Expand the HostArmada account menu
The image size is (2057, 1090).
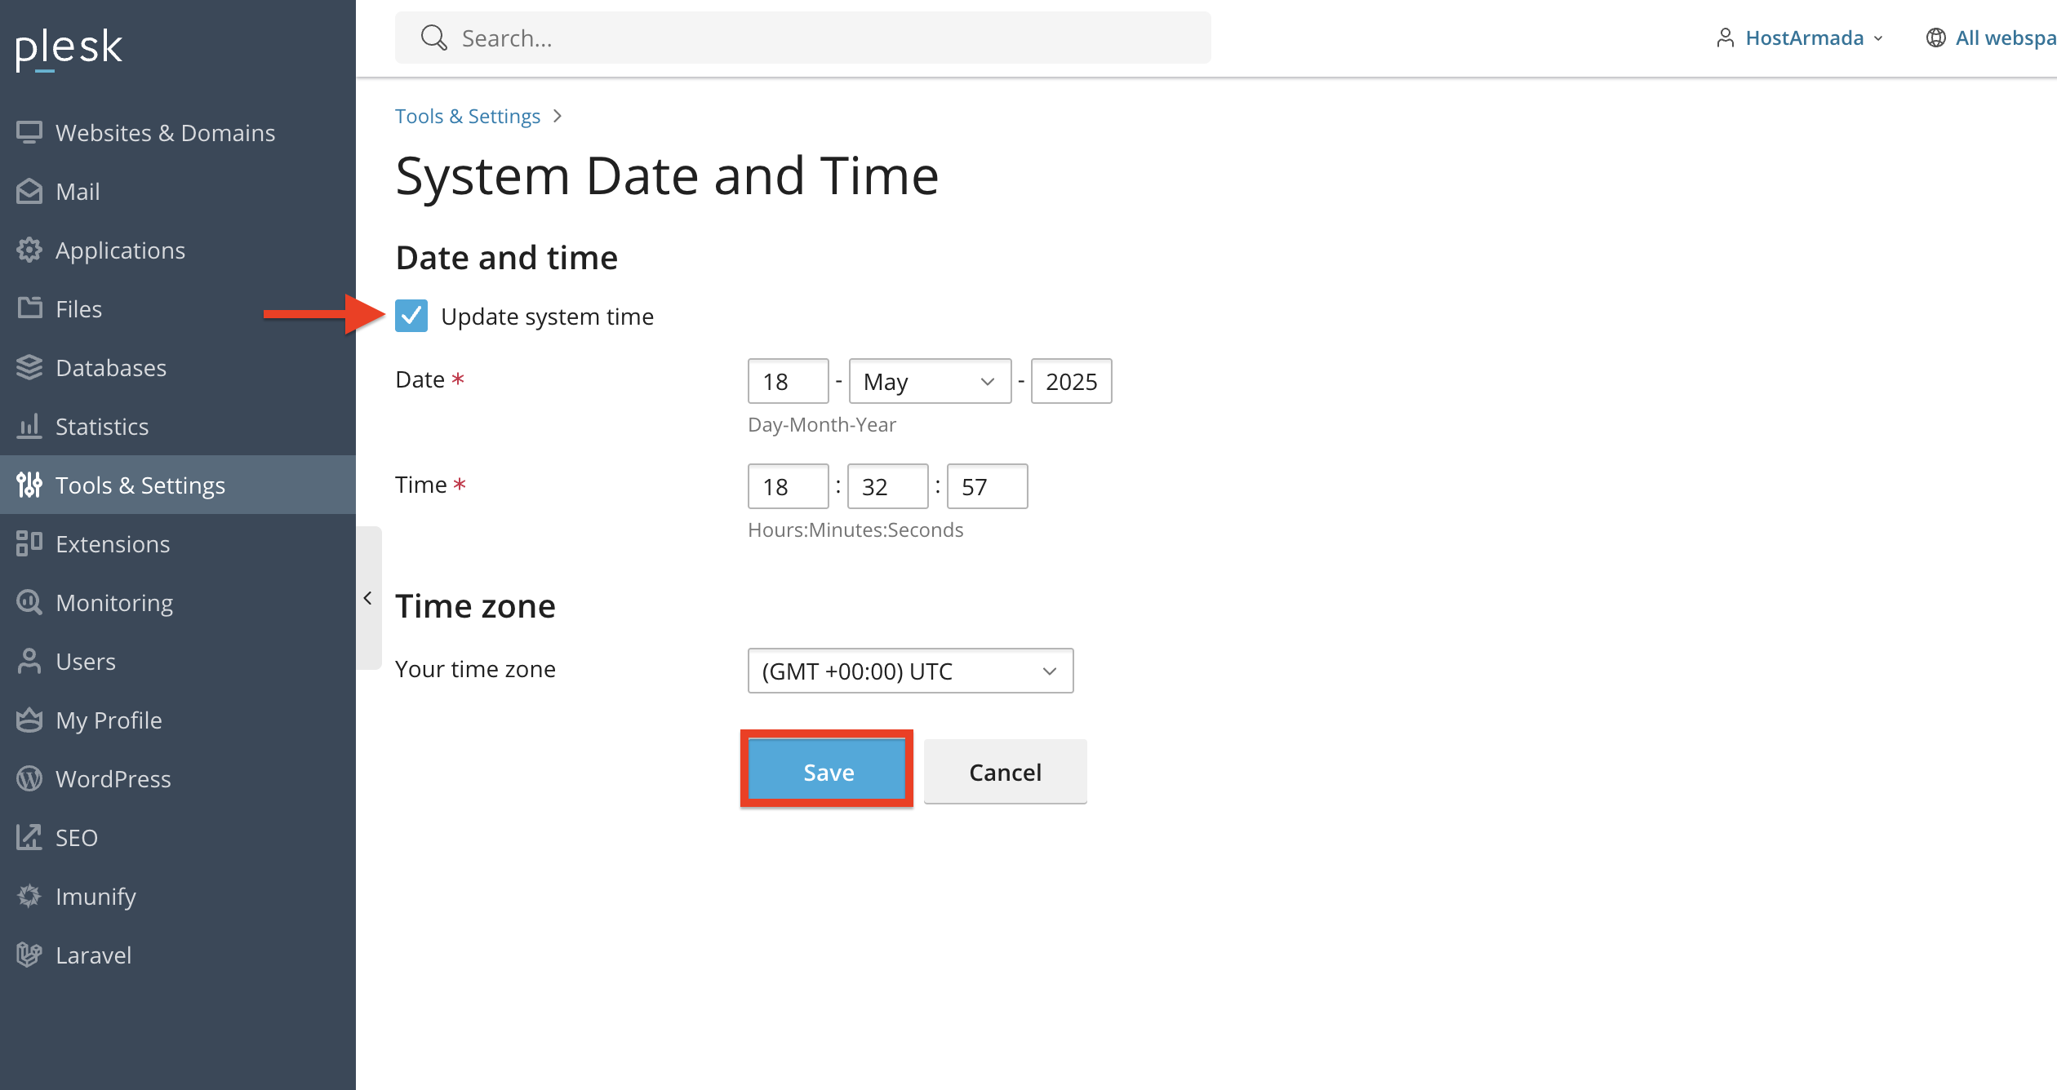pyautogui.click(x=1801, y=38)
